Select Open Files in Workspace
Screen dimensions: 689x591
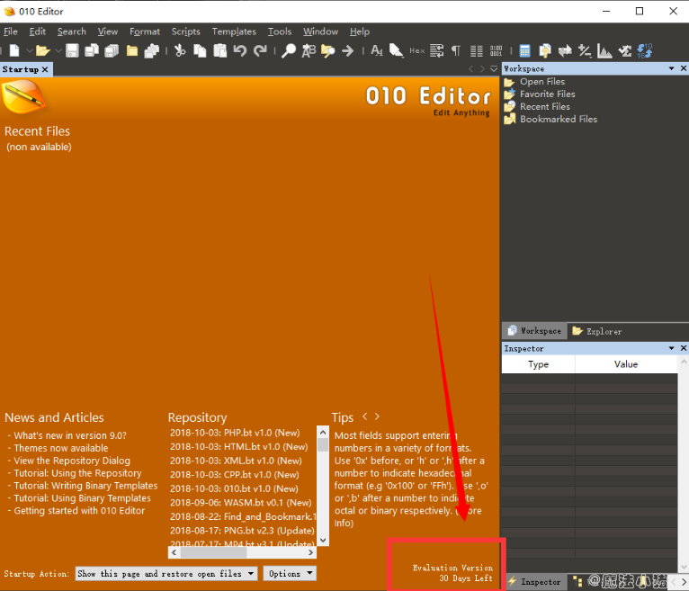pyautogui.click(x=542, y=82)
